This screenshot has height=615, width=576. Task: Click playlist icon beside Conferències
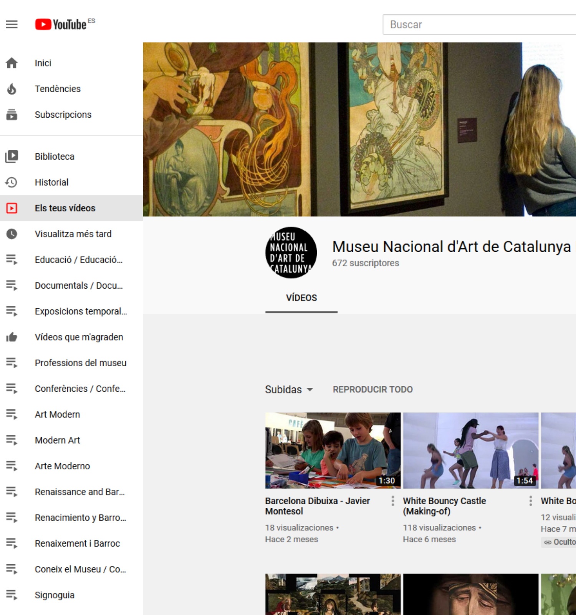tap(12, 389)
